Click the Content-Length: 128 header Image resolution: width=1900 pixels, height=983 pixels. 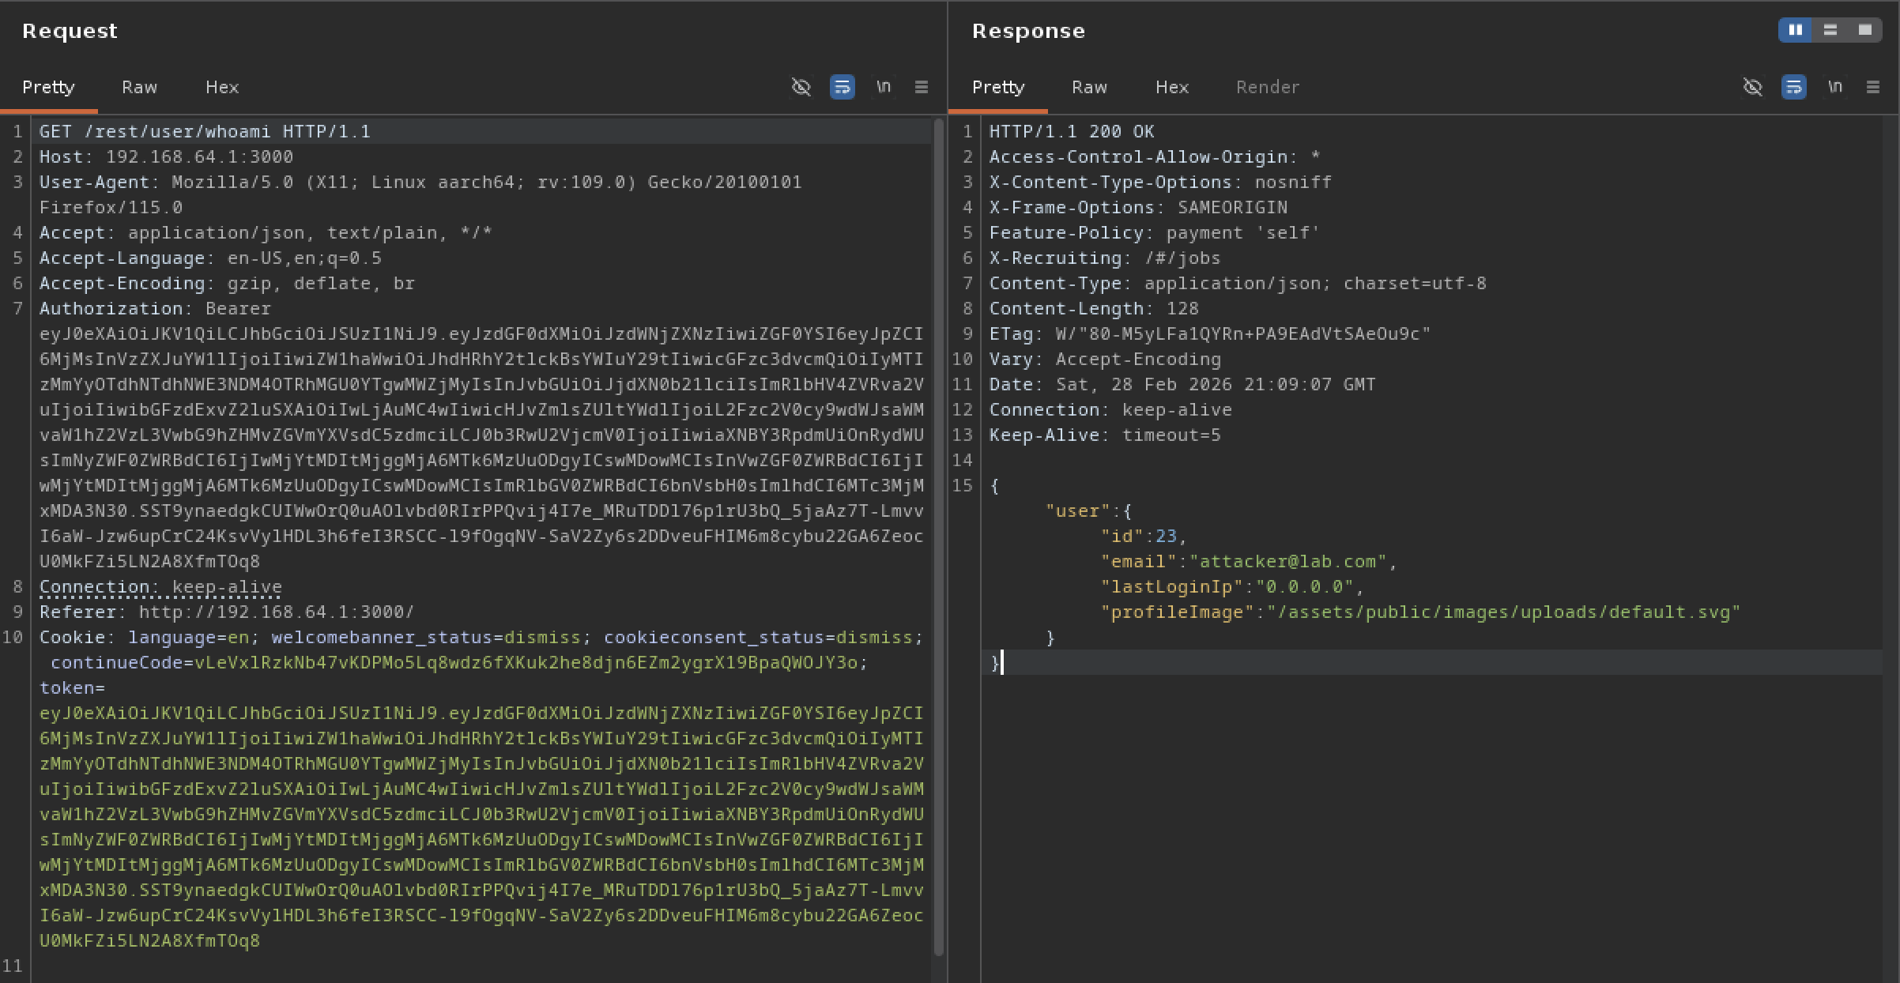point(1094,308)
